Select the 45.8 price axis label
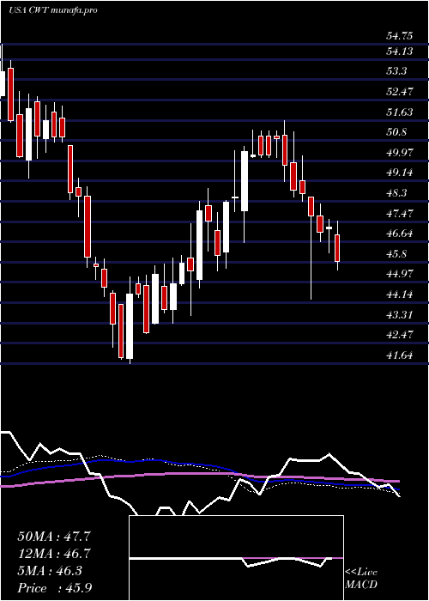429x601 pixels. click(396, 254)
